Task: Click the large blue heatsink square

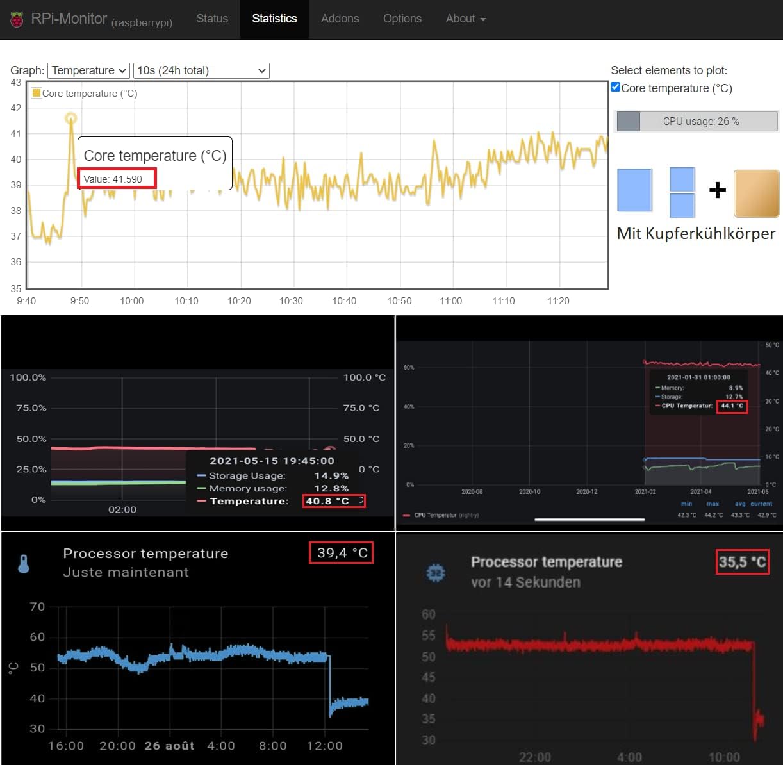Action: coord(634,190)
